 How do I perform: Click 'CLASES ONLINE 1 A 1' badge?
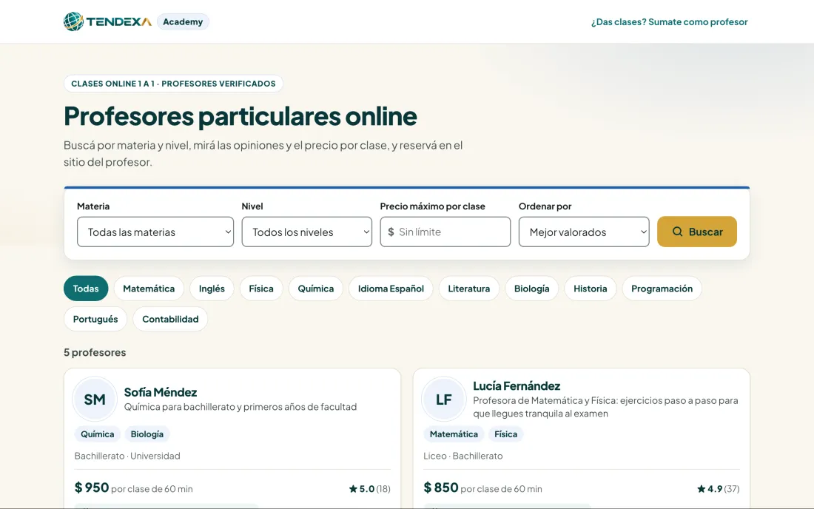[x=173, y=84]
